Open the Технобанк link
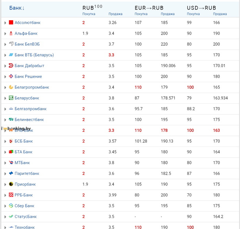The height and width of the screenshot is (229, 240). coord(24,227)
